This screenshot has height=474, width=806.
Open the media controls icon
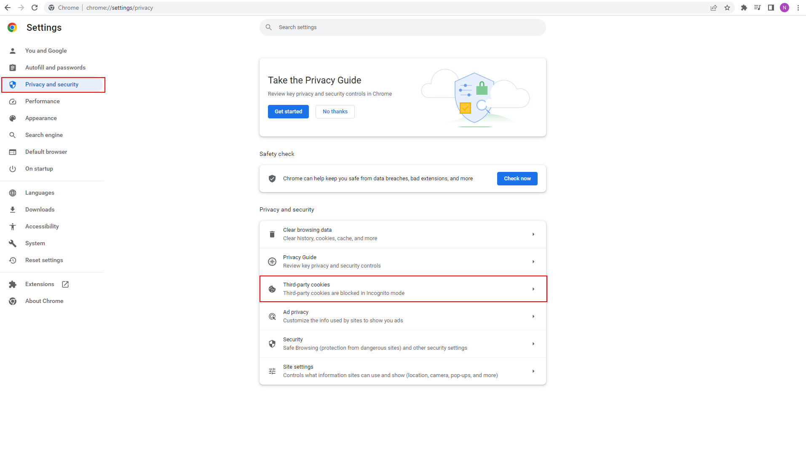[758, 8]
